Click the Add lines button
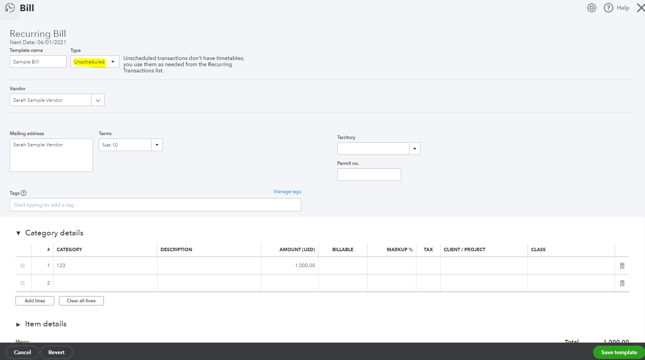This screenshot has height=360, width=645. point(35,301)
